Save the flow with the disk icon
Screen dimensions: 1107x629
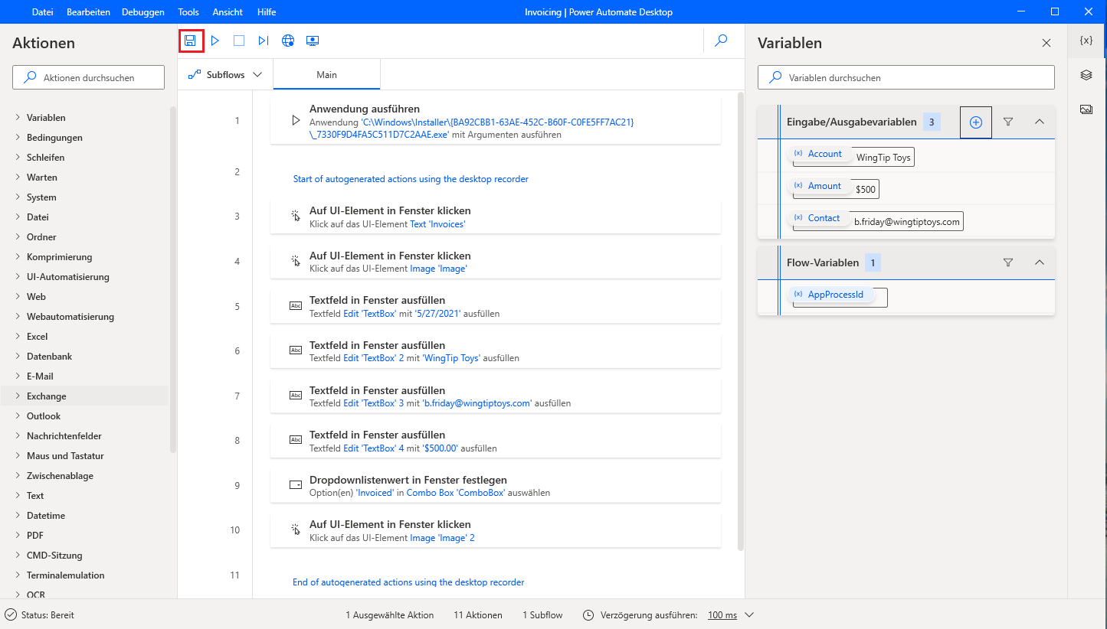point(191,41)
